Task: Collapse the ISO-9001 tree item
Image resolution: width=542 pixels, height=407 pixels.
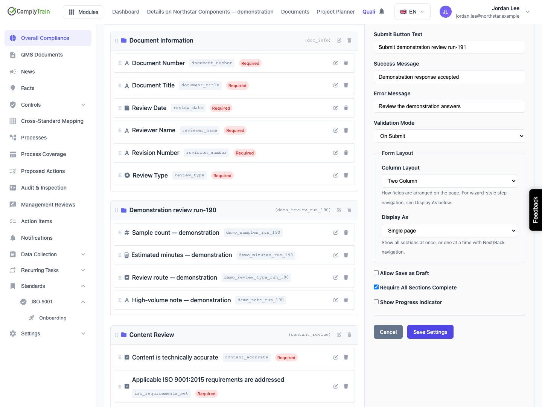Action: pyautogui.click(x=53, y=301)
